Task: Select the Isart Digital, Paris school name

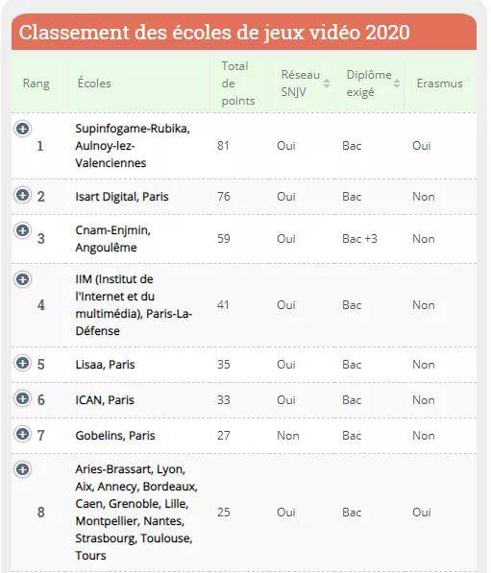Action: point(122,197)
